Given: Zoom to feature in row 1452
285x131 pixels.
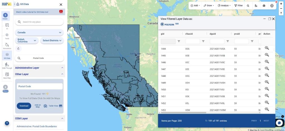Looking at the screenshot, I should tap(267, 102).
